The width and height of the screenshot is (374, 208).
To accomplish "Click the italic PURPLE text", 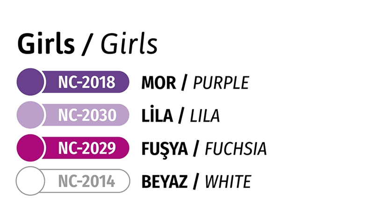I will tap(221, 83).
